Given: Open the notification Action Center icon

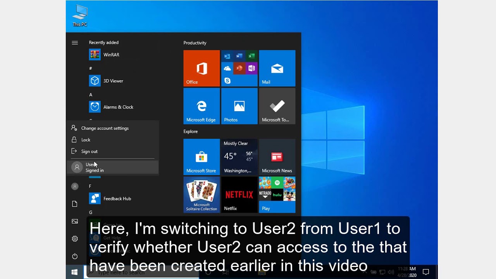Looking at the screenshot, I should click(426, 272).
